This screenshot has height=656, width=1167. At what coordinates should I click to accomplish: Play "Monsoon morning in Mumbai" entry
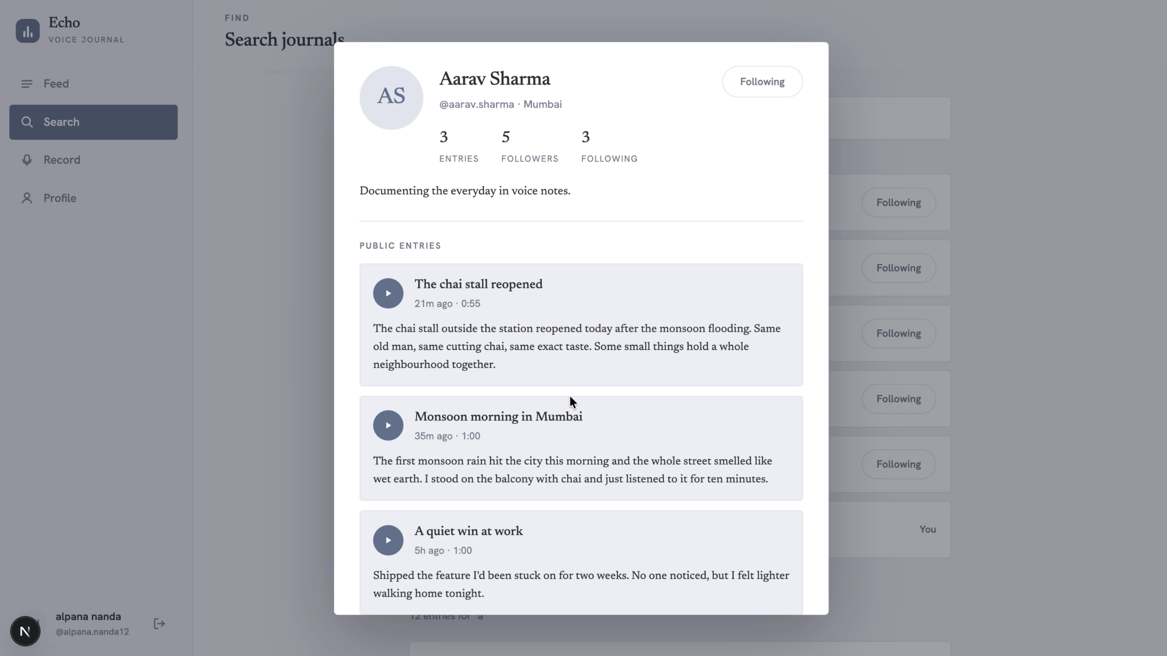click(388, 426)
